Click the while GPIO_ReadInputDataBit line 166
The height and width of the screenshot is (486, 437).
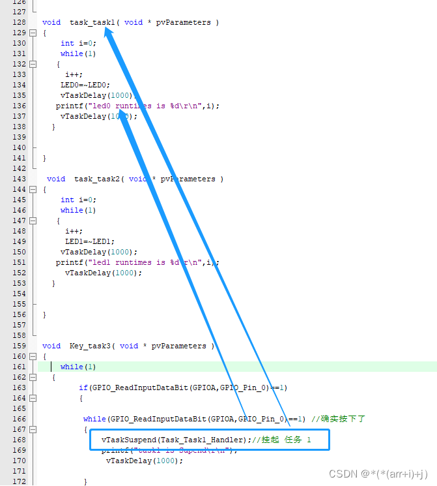pos(194,419)
